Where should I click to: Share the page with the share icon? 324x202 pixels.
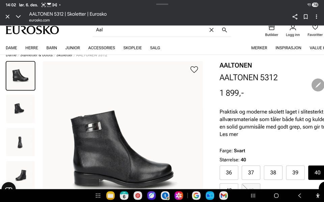(295, 16)
